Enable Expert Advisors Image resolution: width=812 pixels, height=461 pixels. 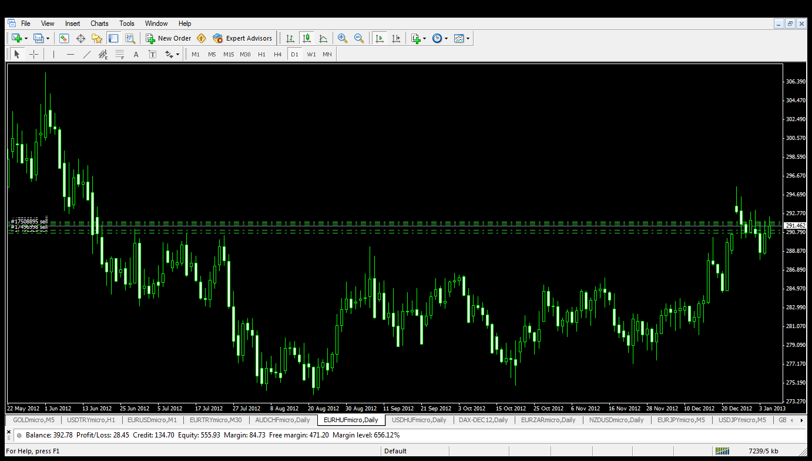point(243,38)
